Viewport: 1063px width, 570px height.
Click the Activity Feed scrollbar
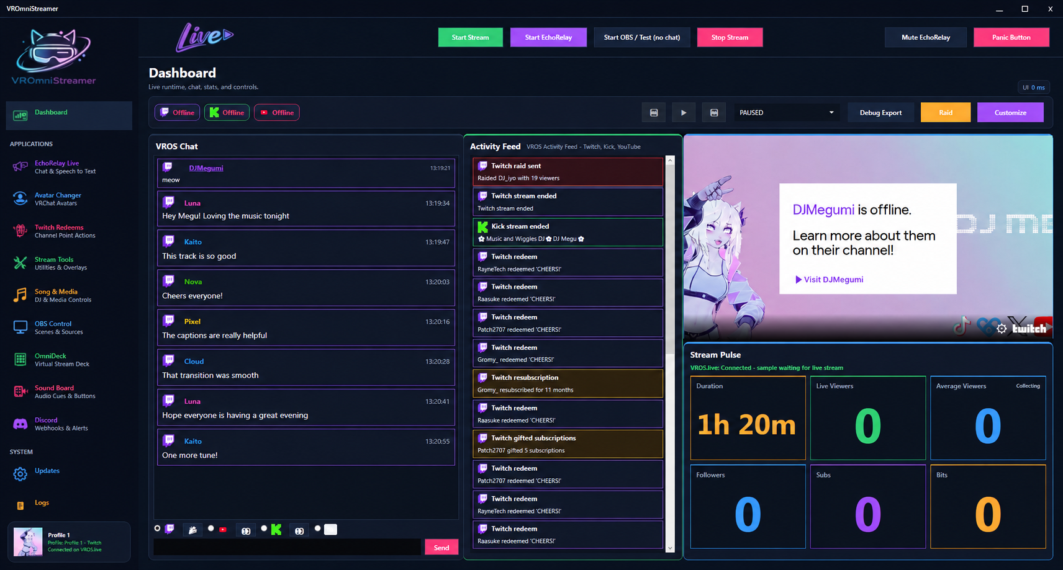point(670,259)
